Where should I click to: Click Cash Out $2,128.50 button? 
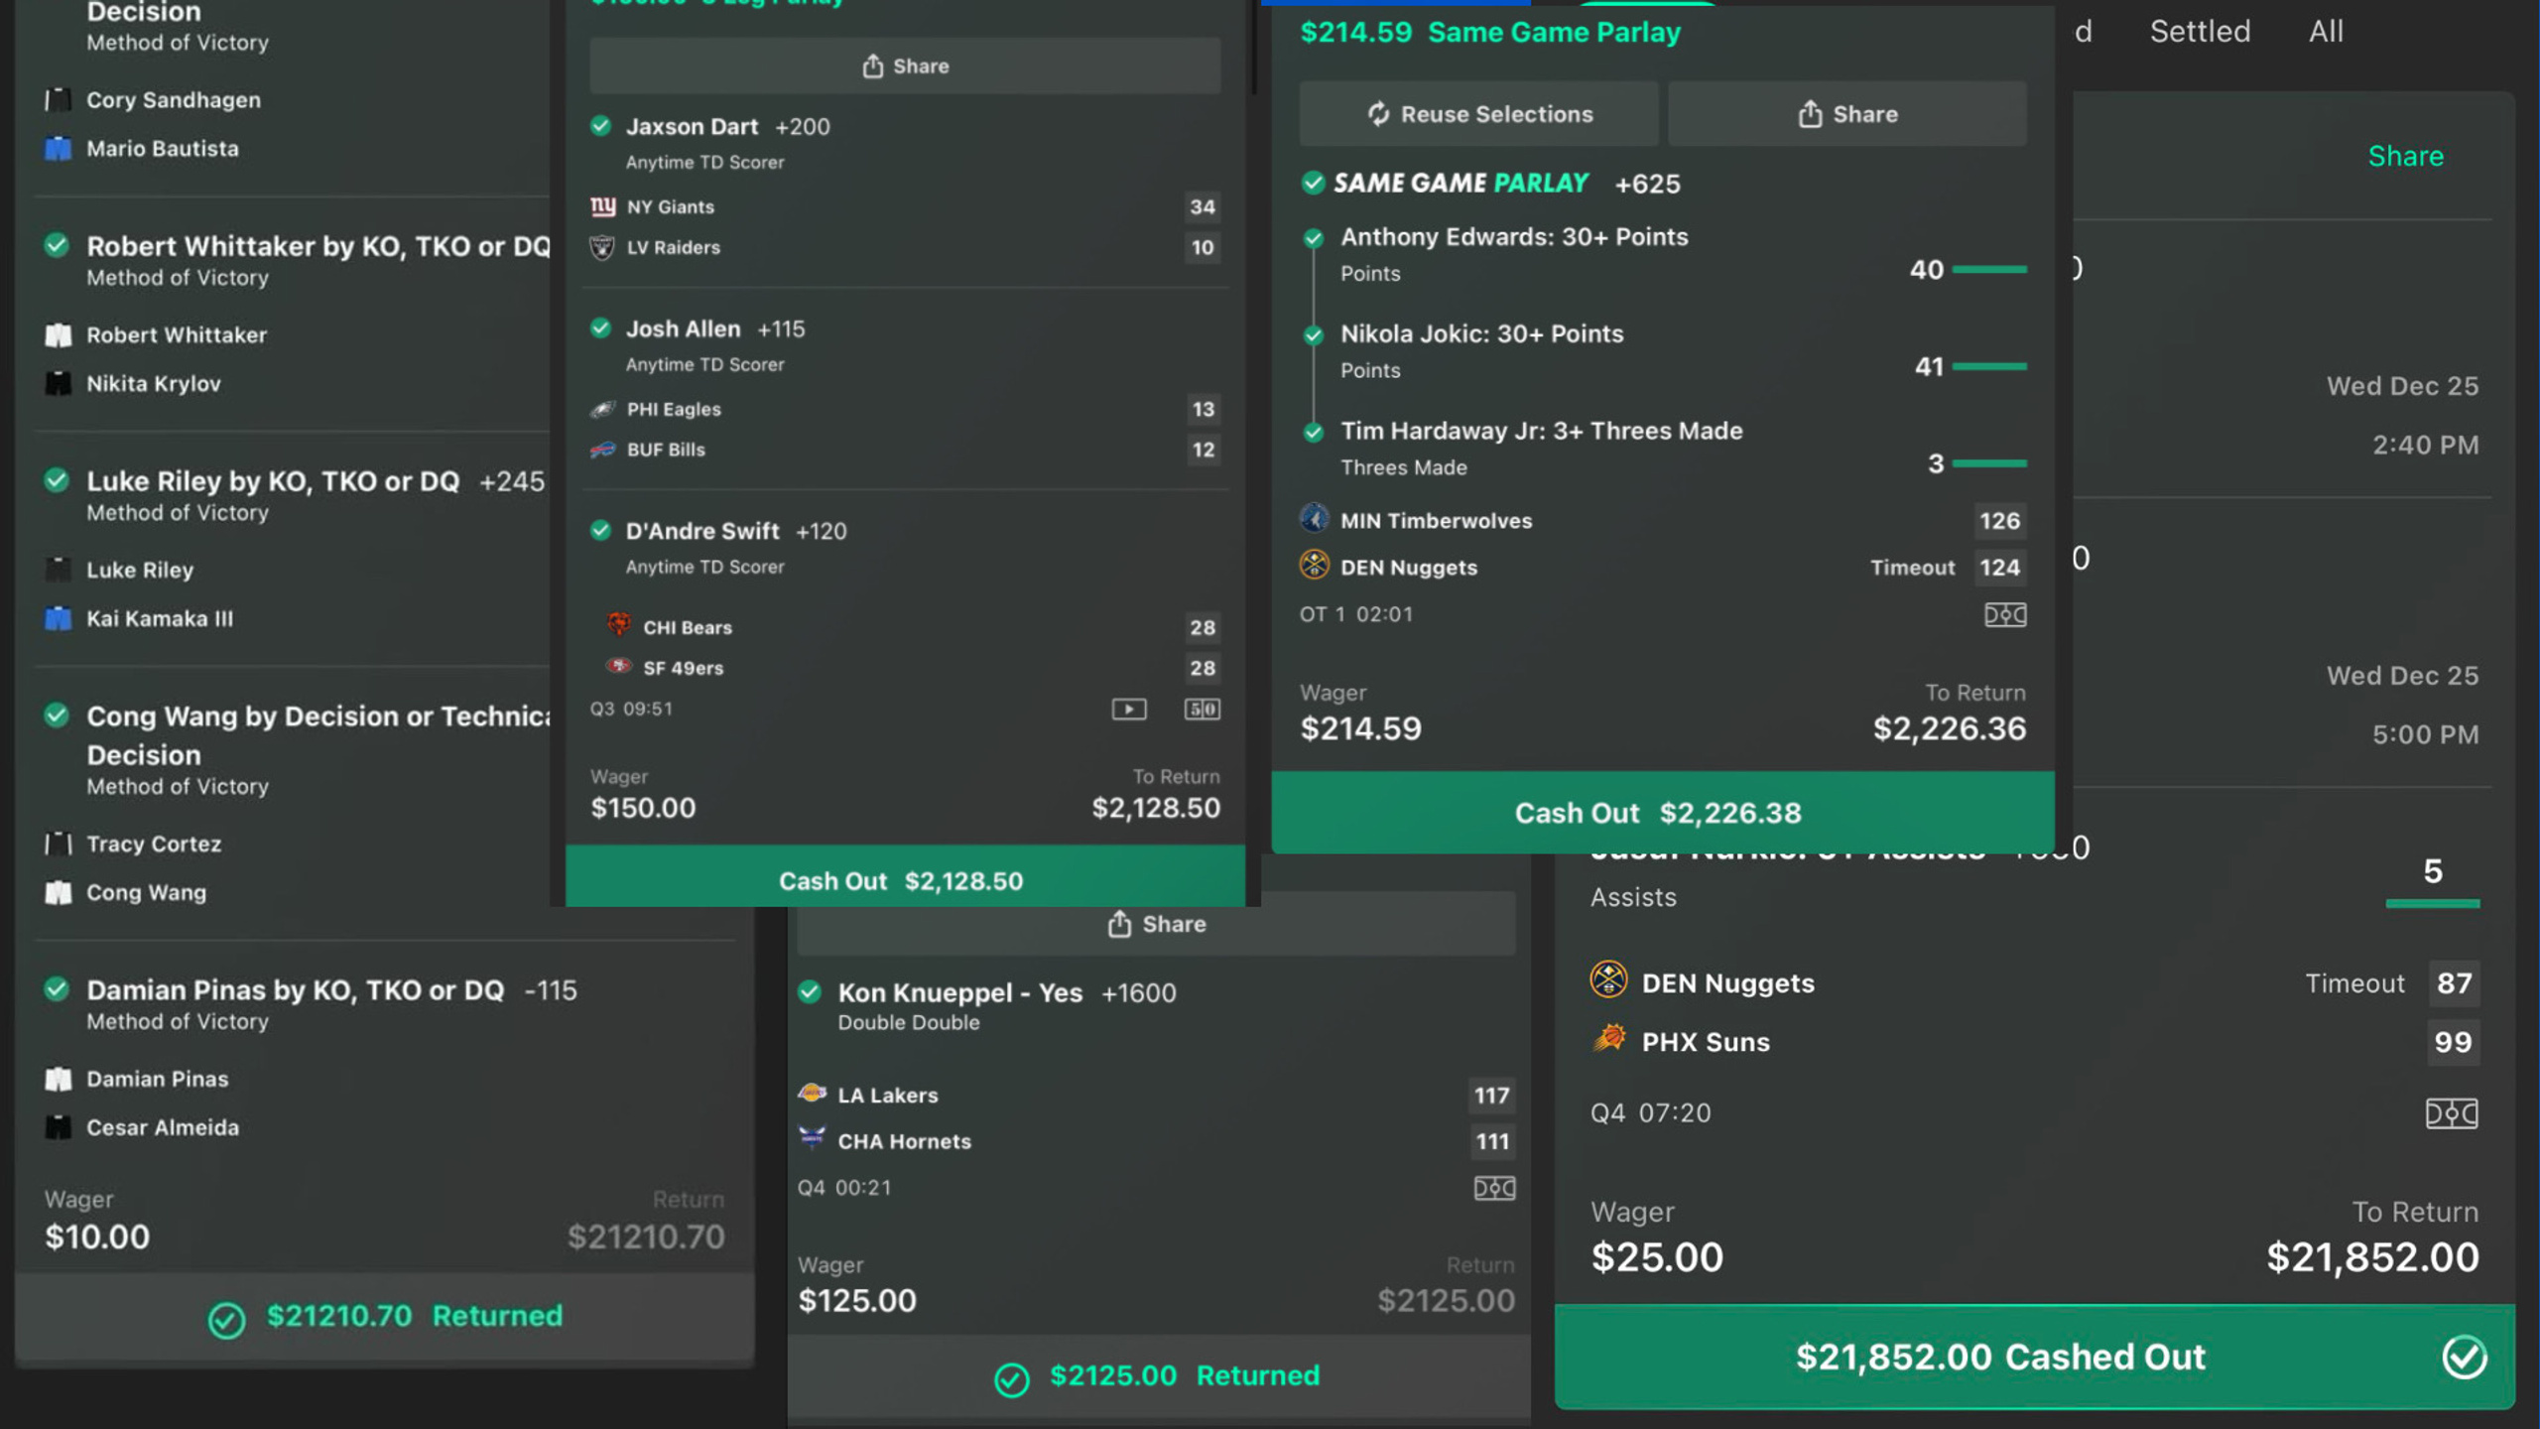tap(905, 879)
